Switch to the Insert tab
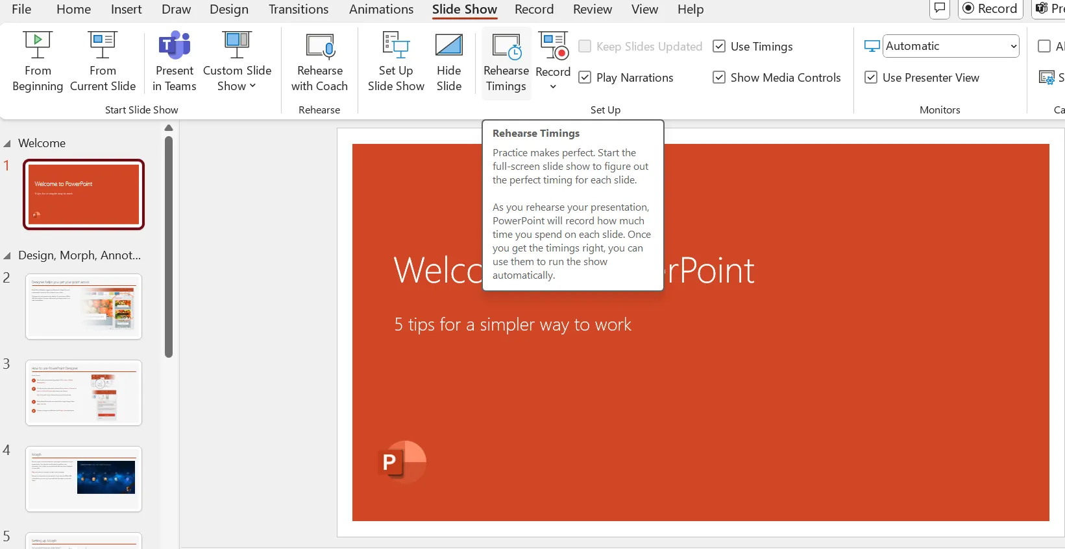The height and width of the screenshot is (549, 1065). tap(126, 9)
